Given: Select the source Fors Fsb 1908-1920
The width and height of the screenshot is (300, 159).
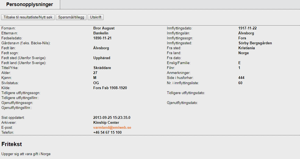Looking at the screenshot, I should click(x=110, y=88).
